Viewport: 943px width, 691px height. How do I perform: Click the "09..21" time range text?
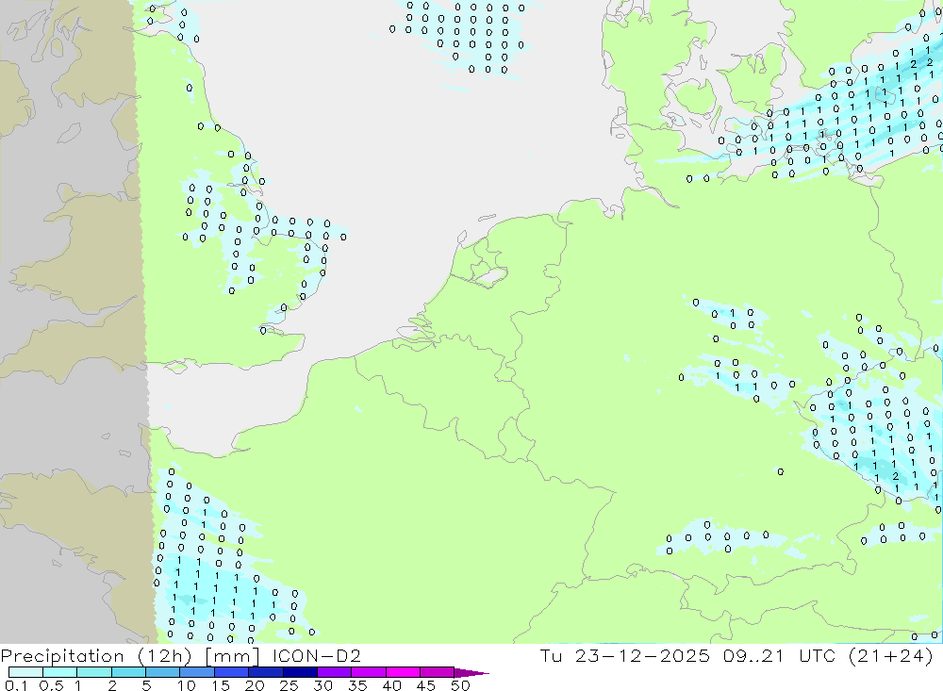click(754, 655)
